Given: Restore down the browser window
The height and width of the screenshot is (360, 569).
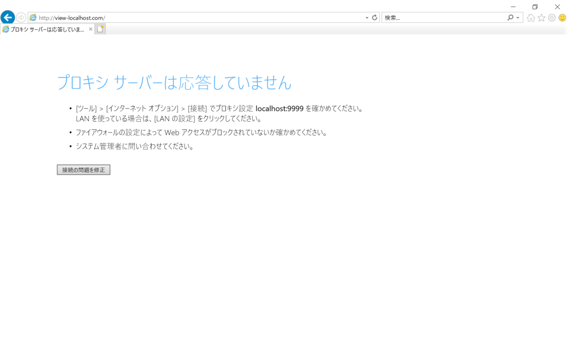Looking at the screenshot, I should pos(535,7).
